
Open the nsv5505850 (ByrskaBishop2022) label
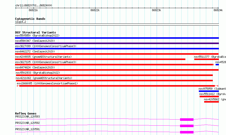pyautogui.click(x=37, y=35)
